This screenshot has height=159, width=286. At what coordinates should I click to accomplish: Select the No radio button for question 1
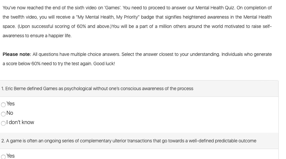(x=3, y=114)
